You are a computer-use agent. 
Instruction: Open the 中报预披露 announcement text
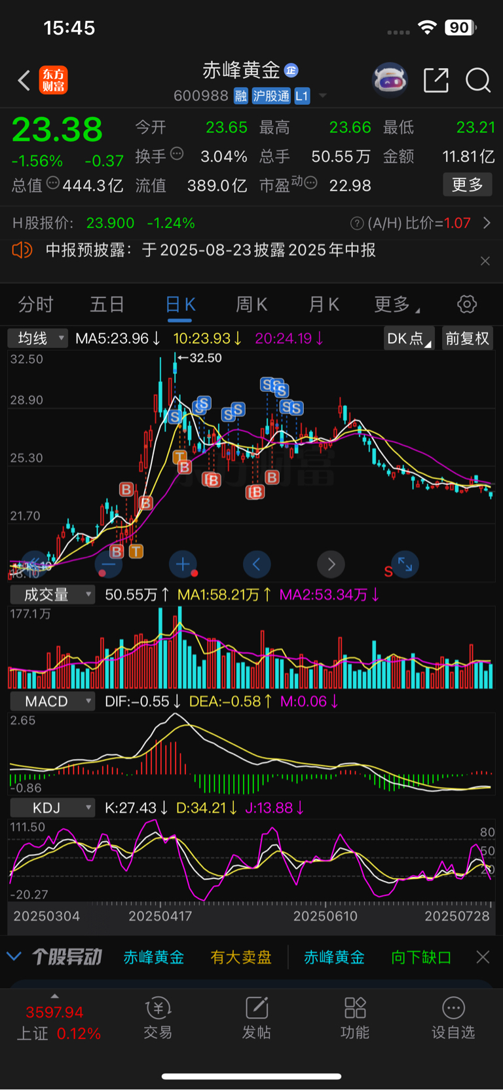(211, 250)
